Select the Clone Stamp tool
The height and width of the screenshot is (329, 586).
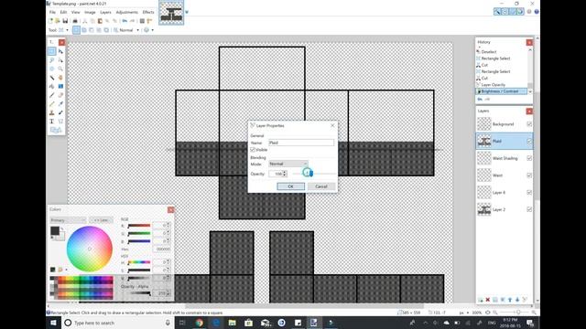click(52, 112)
